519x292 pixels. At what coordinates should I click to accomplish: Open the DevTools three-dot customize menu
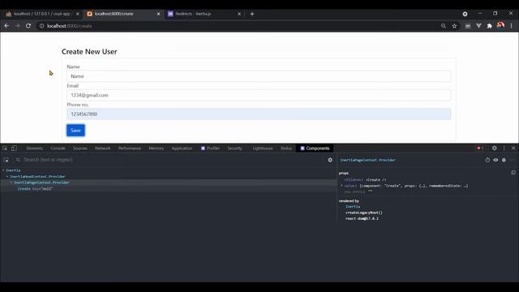[x=504, y=148]
